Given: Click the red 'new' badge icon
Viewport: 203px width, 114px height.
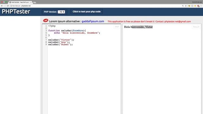Looking at the screenshot, I should pyautogui.click(x=46, y=20).
